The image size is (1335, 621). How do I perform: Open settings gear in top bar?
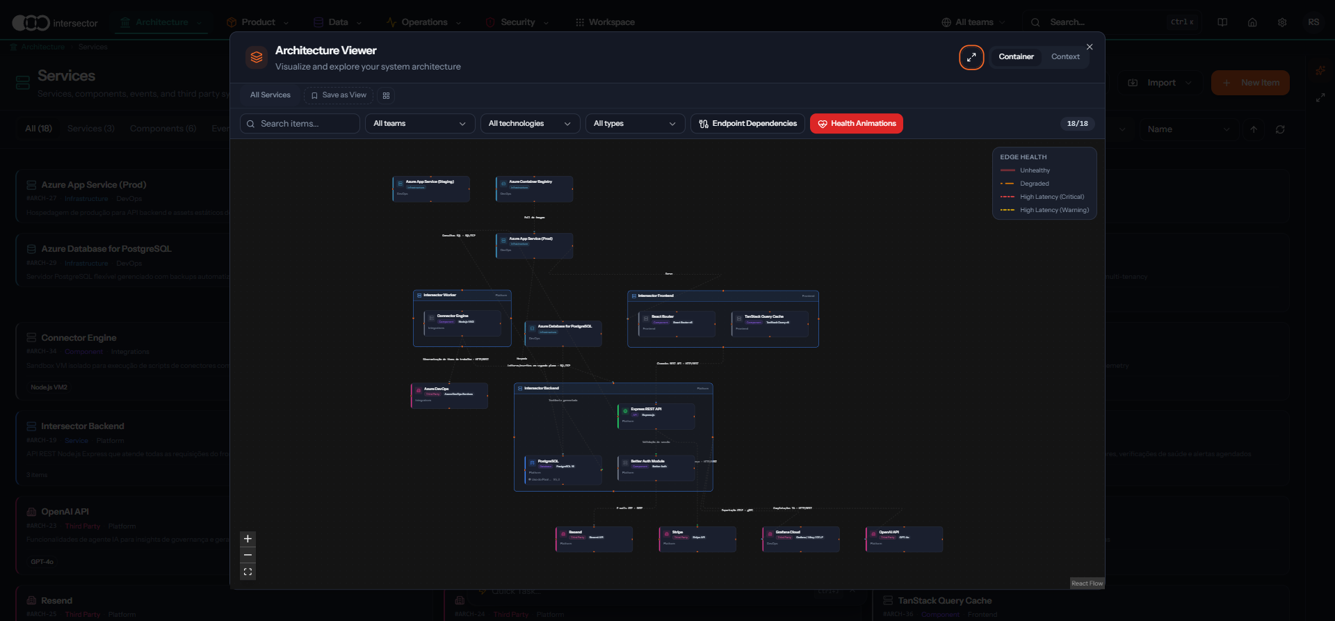[x=1282, y=22]
